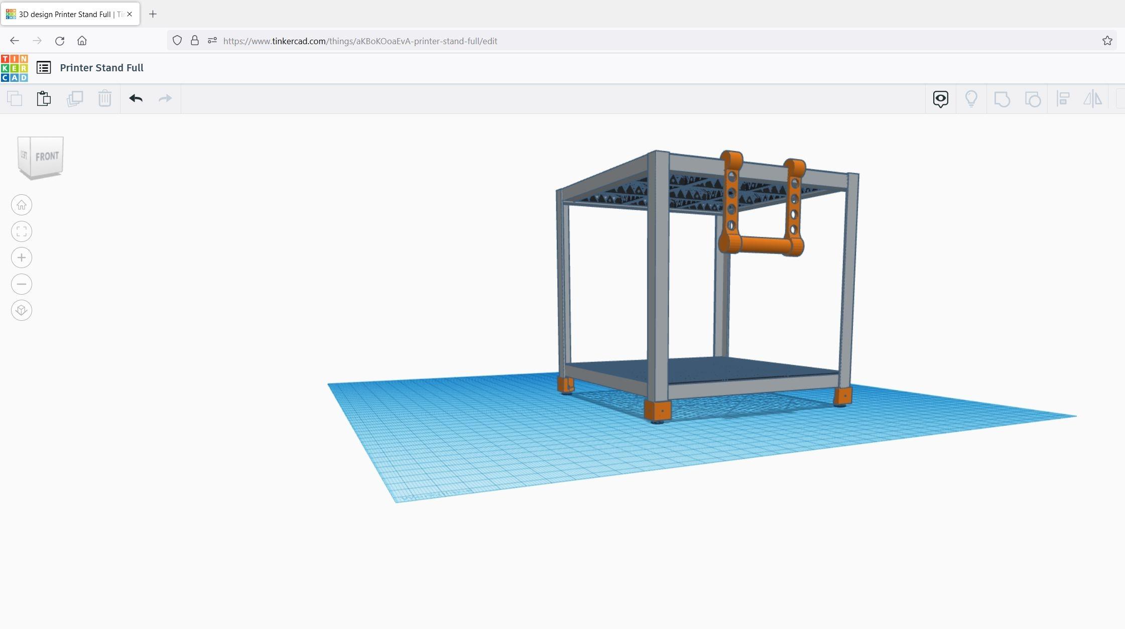Click the Home view button
The height and width of the screenshot is (629, 1125).
point(22,205)
